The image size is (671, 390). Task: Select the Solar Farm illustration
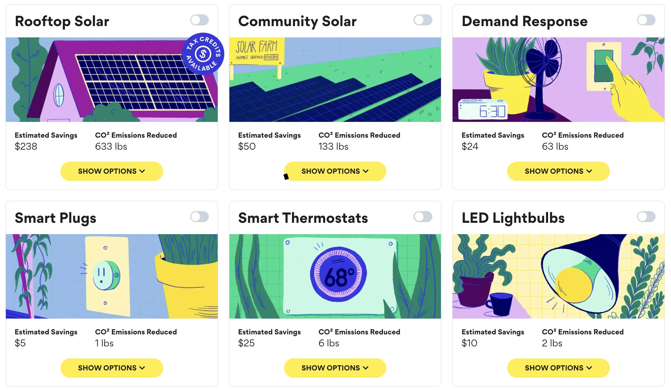(335, 80)
